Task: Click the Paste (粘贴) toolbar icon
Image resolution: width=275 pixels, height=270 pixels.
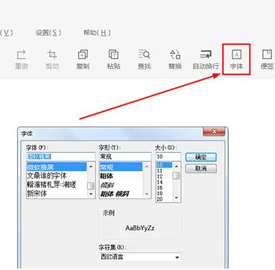Action: (114, 60)
